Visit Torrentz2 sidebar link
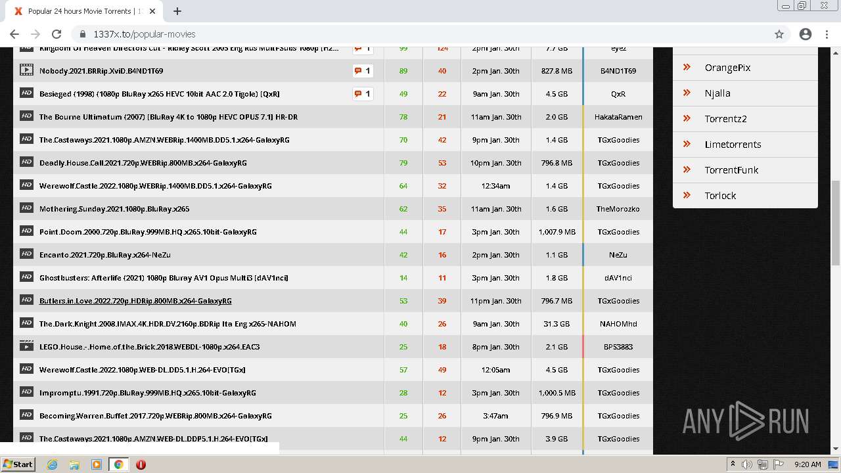The height and width of the screenshot is (473, 841). point(725,119)
